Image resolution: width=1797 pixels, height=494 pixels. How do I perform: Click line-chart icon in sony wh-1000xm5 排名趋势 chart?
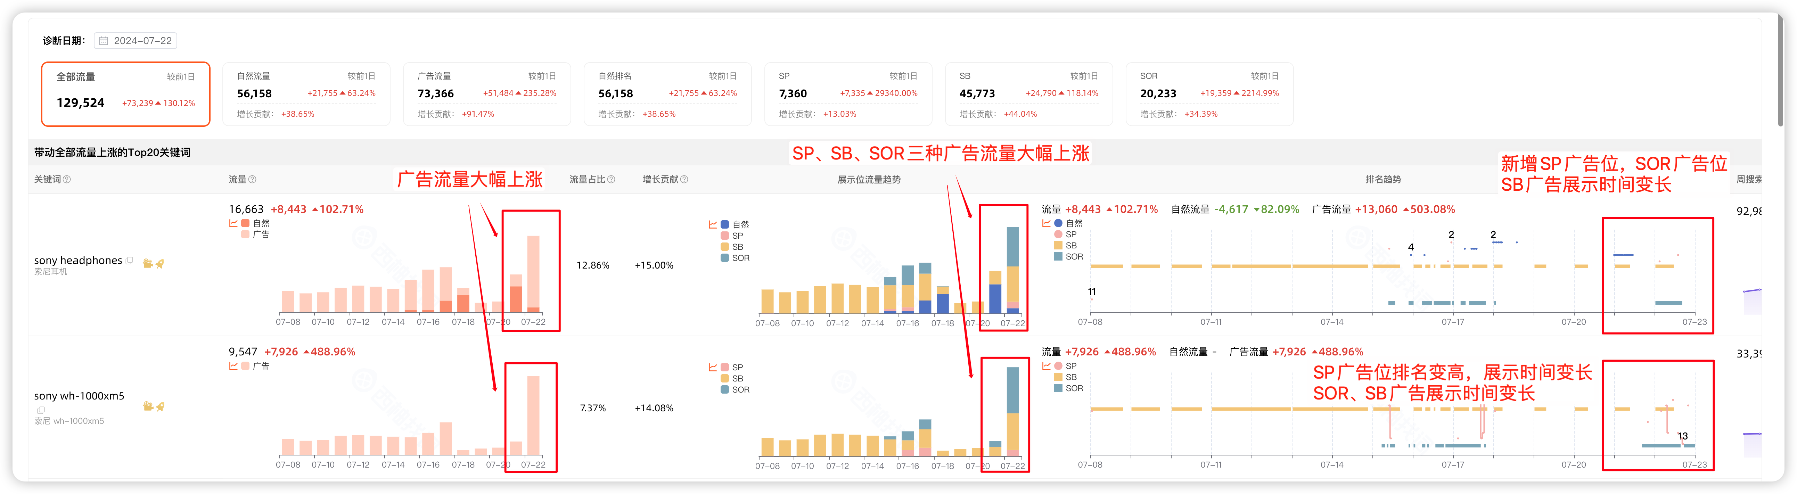[x=1047, y=365]
